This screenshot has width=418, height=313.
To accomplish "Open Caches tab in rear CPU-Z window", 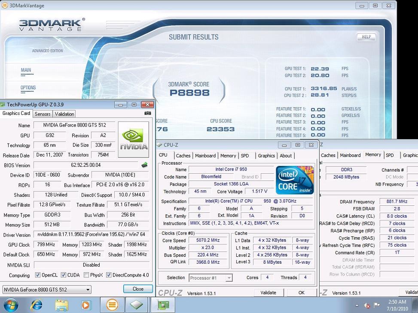I will 328,155.
